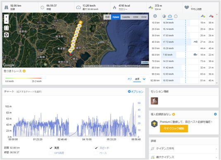Zoom out on the map

6,21
